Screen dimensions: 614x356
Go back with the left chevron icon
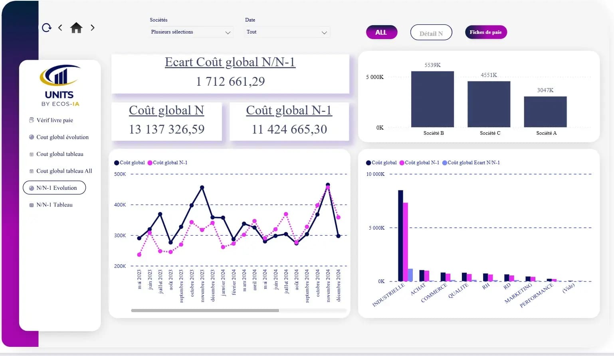click(60, 28)
